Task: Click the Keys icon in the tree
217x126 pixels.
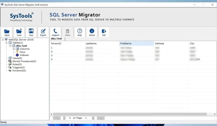Action: (x=17, y=52)
